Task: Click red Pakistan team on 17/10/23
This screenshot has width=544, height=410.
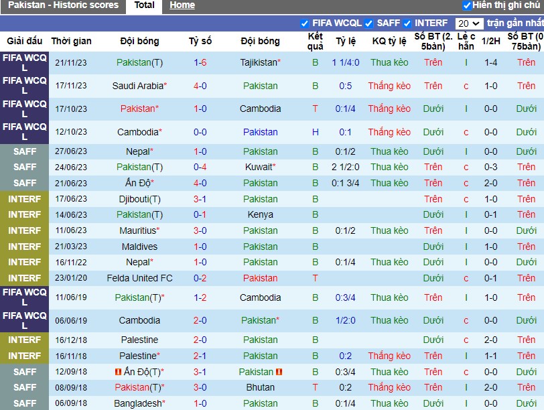Action: coord(139,109)
